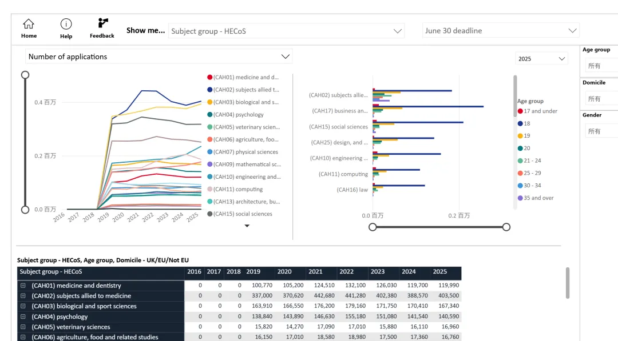This screenshot has height=341, width=618.
Task: Go to the Home icon
Action: (29, 24)
